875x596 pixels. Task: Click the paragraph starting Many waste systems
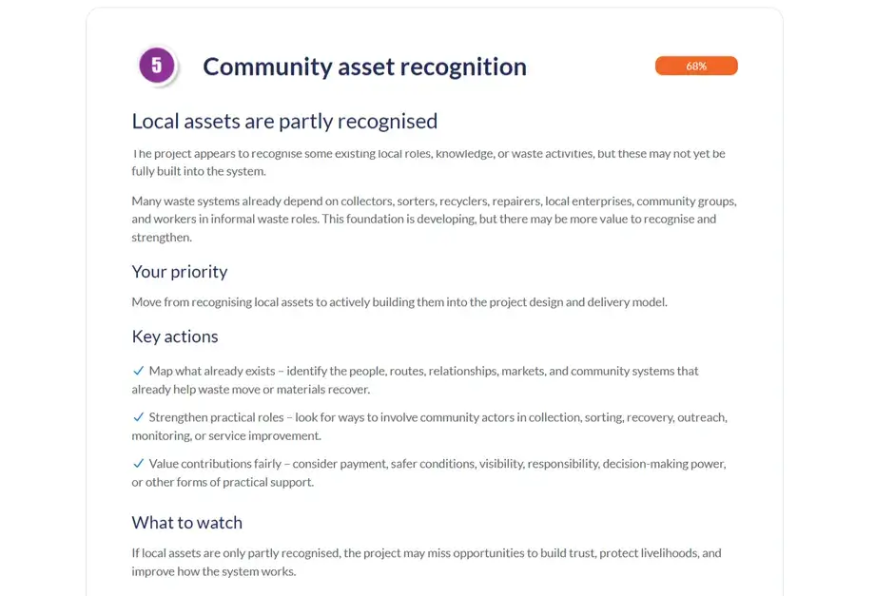coord(434,220)
